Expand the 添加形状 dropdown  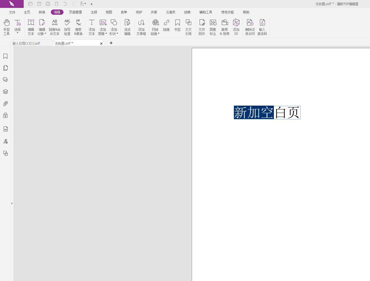click(117, 34)
